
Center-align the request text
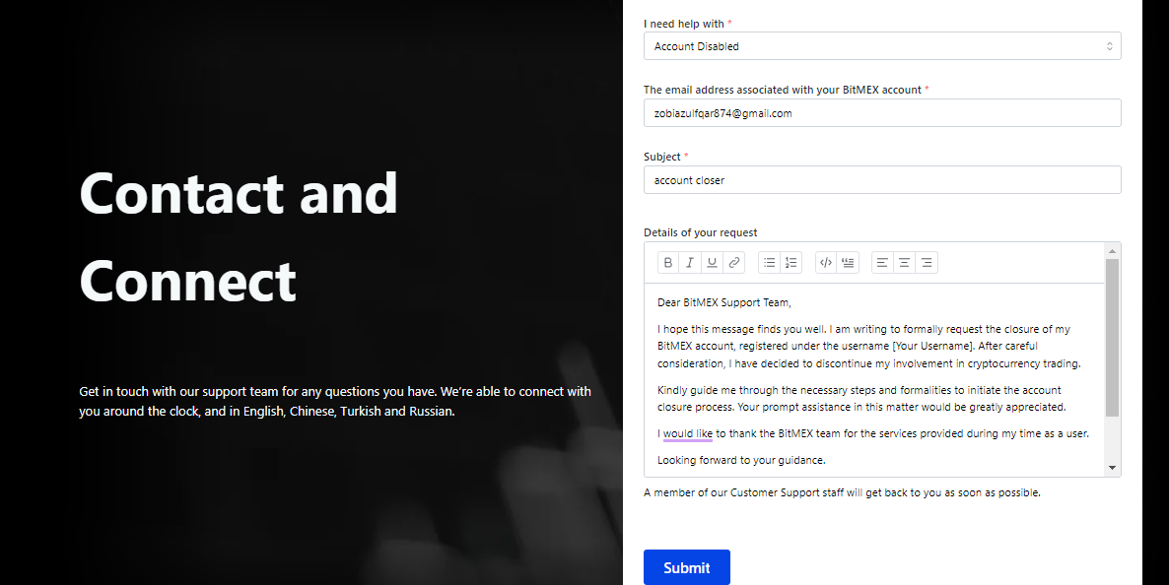tap(904, 262)
